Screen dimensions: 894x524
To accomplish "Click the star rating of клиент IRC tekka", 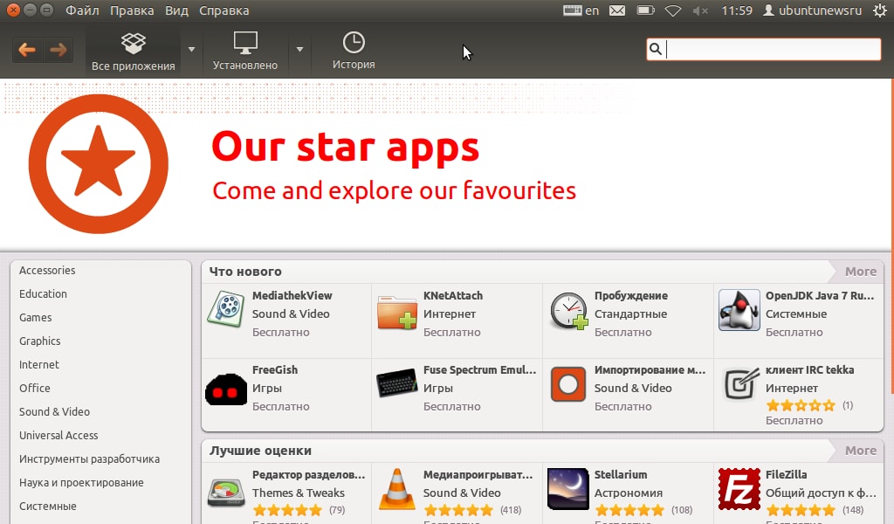I will 801,405.
